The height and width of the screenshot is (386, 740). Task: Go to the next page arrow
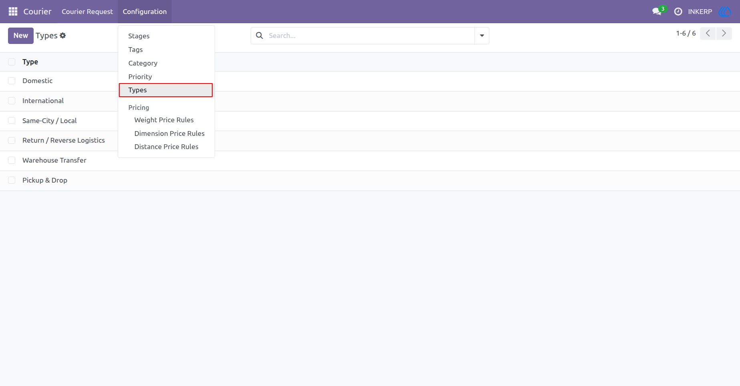[x=724, y=34]
